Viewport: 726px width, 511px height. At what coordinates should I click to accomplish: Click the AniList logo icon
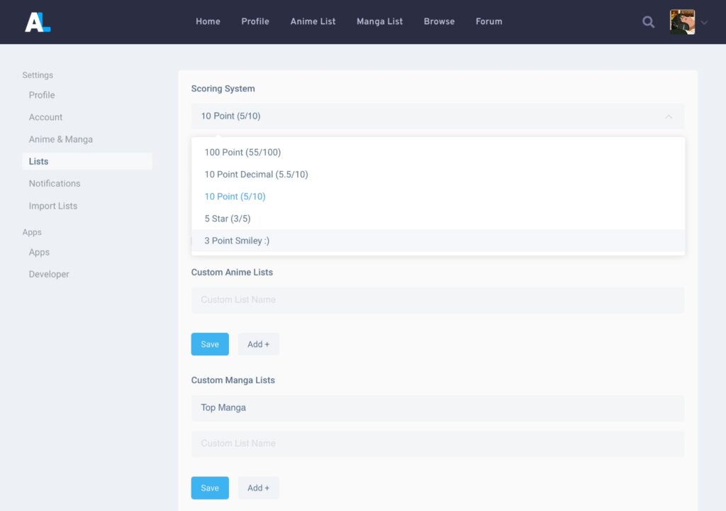(x=38, y=22)
